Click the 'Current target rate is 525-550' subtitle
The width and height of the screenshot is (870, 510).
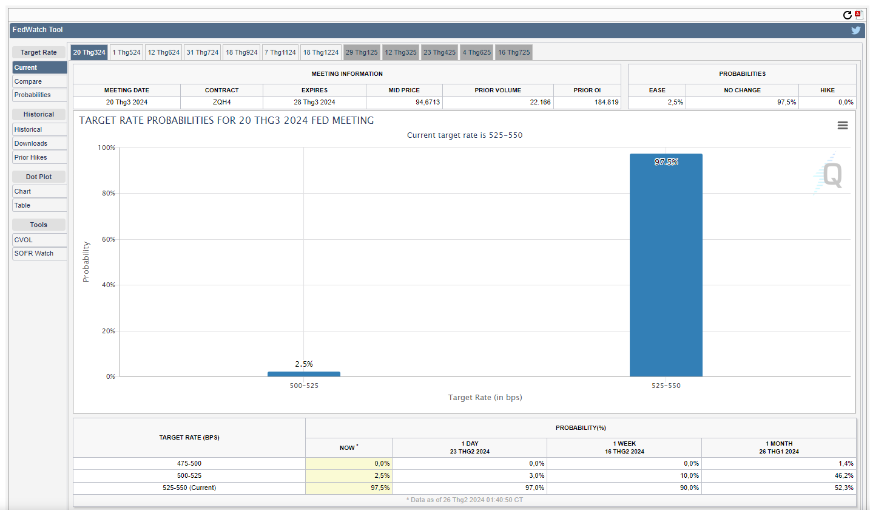click(x=465, y=135)
